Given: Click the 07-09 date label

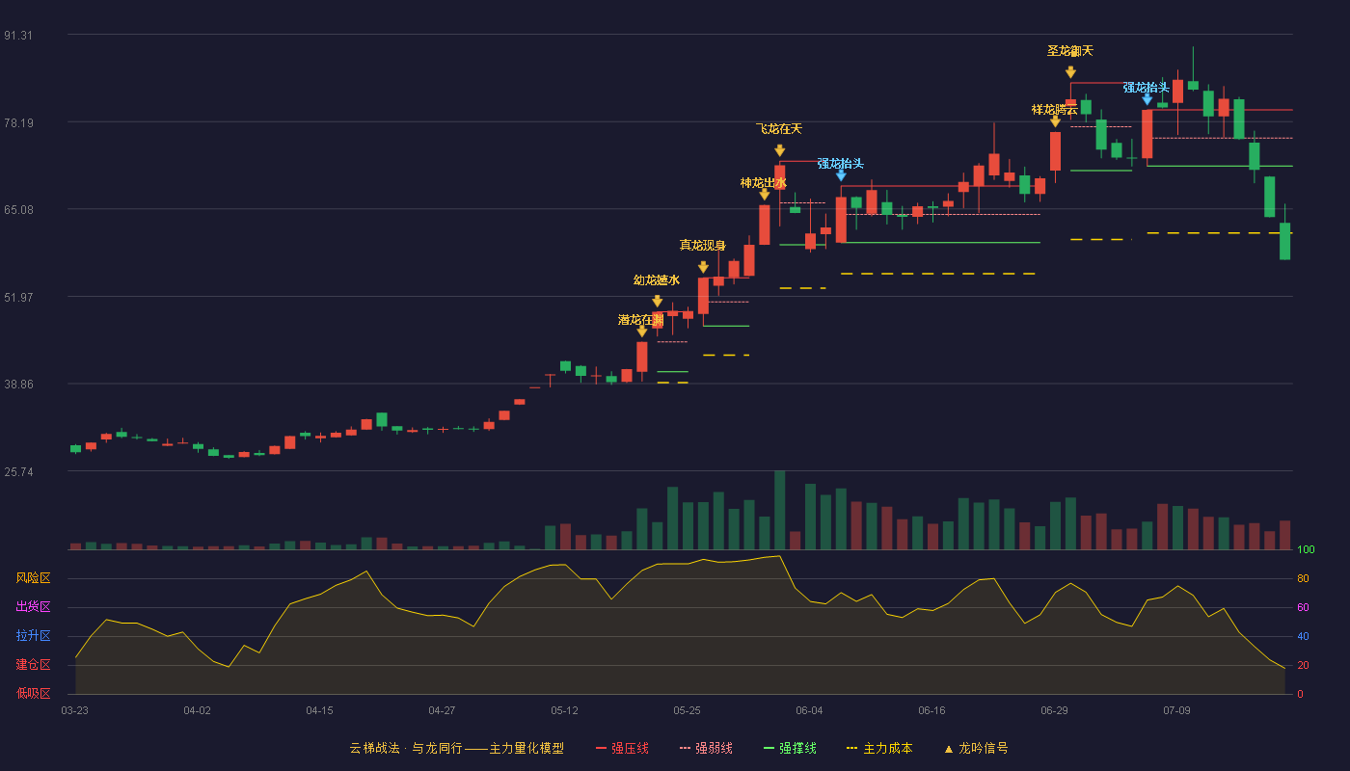Looking at the screenshot, I should 1176,710.
